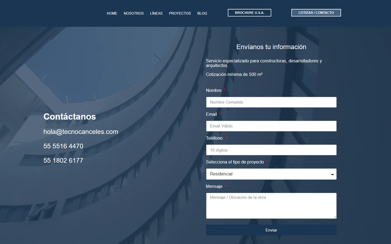
Task: Click phone number 55 5516 4470
Action: pos(63,146)
